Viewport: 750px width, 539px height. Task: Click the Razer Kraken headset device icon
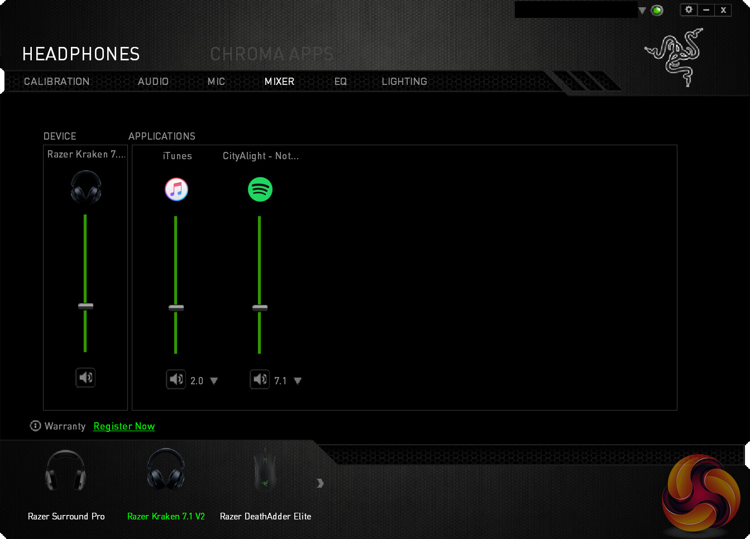pos(86,187)
